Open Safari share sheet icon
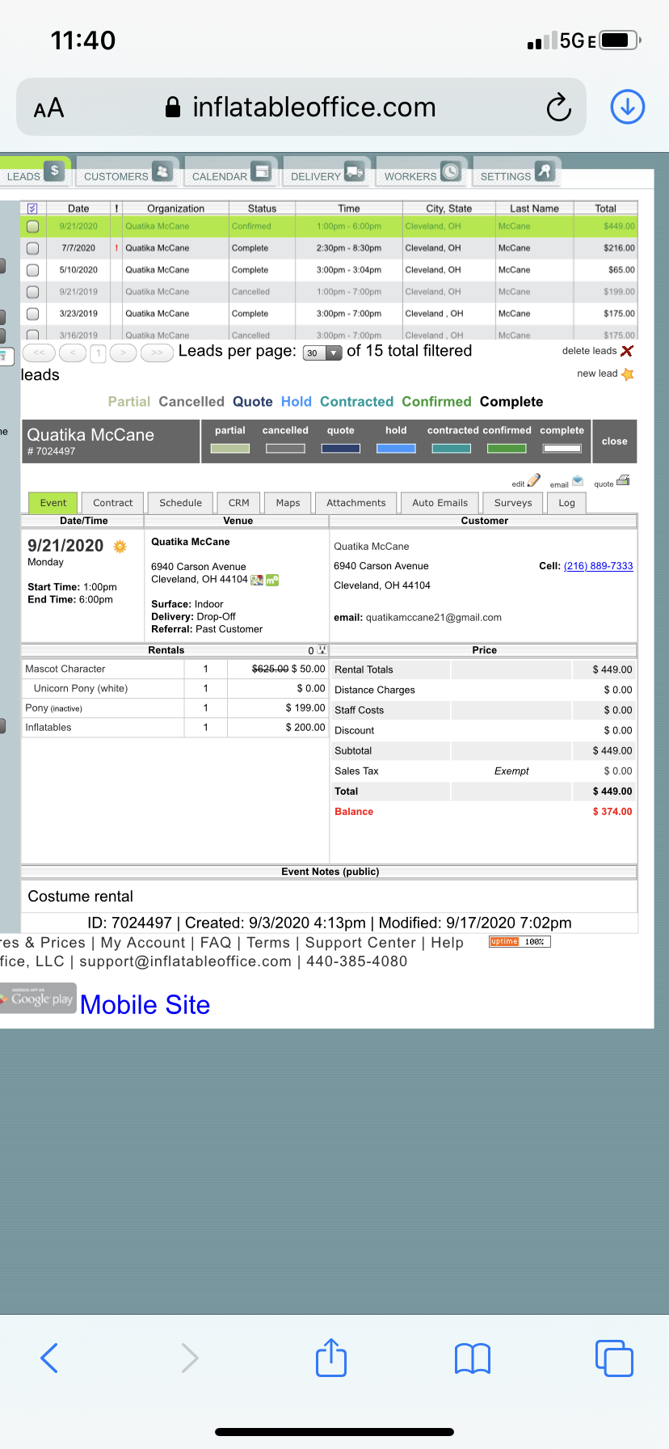 pyautogui.click(x=331, y=1358)
